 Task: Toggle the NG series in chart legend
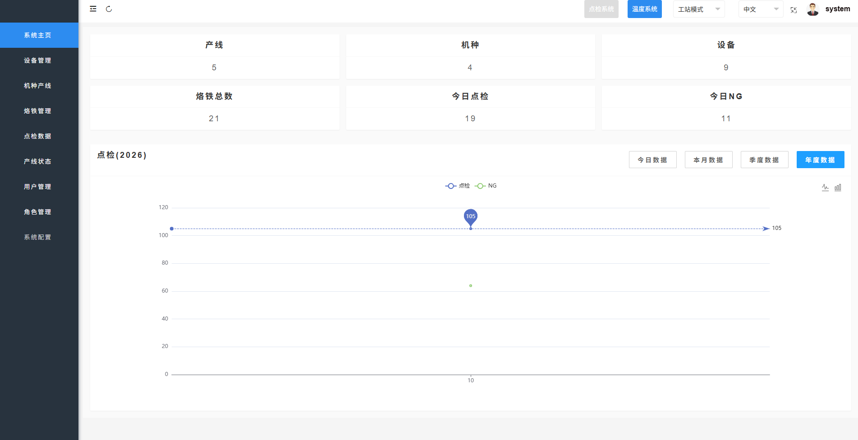pos(486,186)
